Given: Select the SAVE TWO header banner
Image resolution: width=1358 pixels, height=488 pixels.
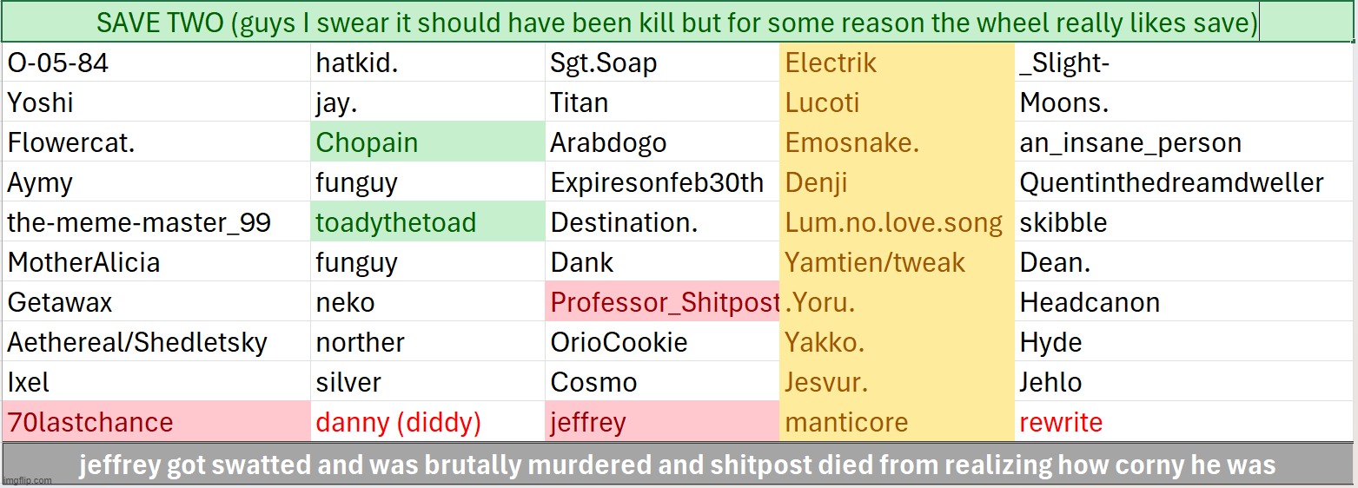Looking at the screenshot, I should (x=676, y=23).
